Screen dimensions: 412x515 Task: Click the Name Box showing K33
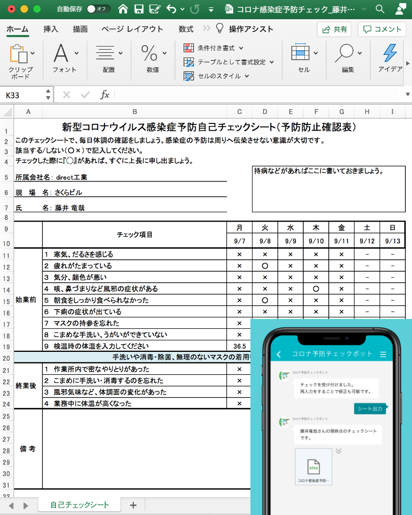coord(23,96)
